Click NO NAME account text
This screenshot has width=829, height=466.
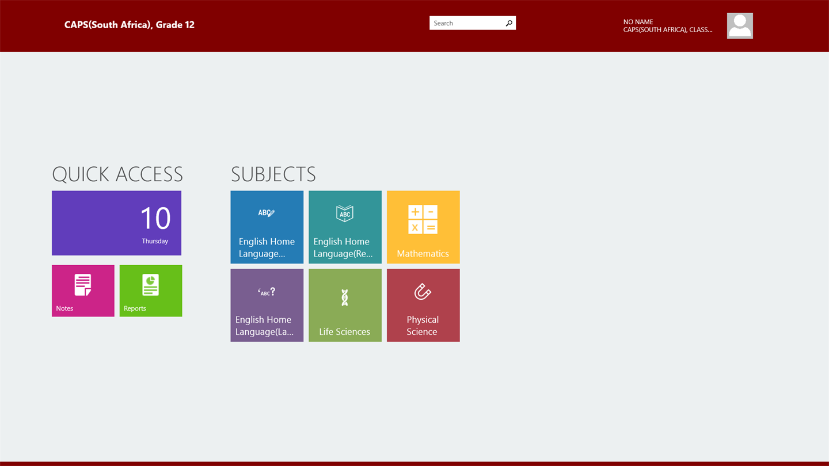coord(638,22)
